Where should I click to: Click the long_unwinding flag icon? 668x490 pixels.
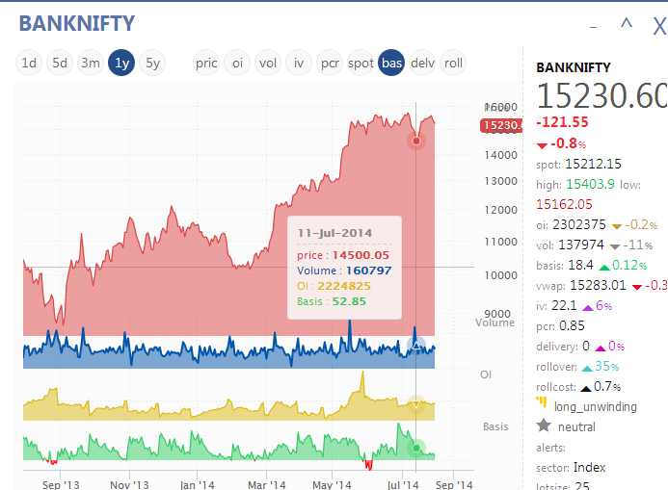[x=544, y=406]
